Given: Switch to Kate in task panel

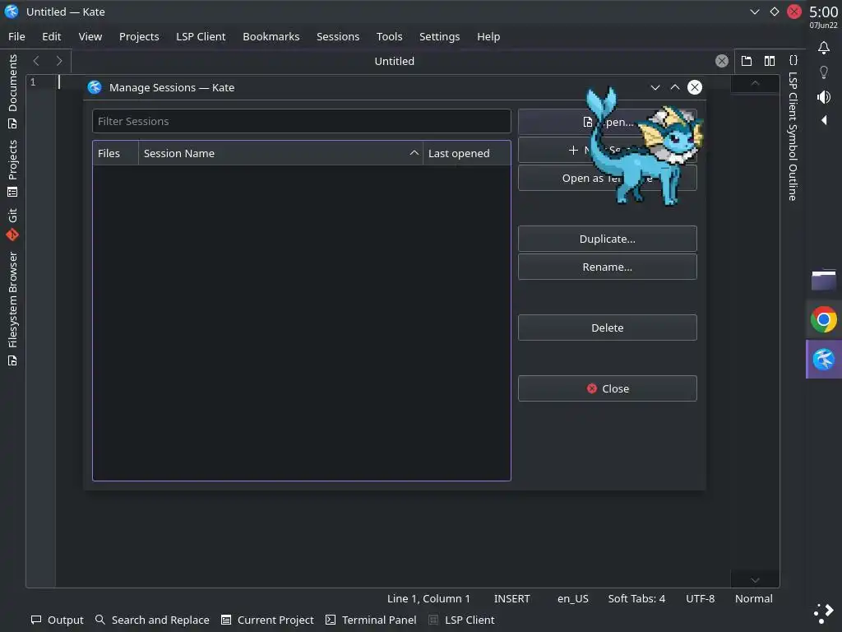Looking at the screenshot, I should coord(824,359).
